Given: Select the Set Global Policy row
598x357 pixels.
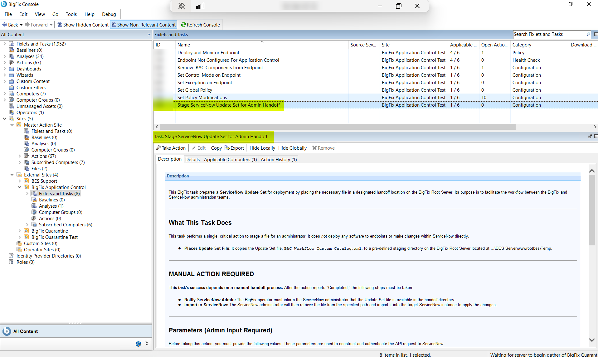Looking at the screenshot, I should coord(376,90).
